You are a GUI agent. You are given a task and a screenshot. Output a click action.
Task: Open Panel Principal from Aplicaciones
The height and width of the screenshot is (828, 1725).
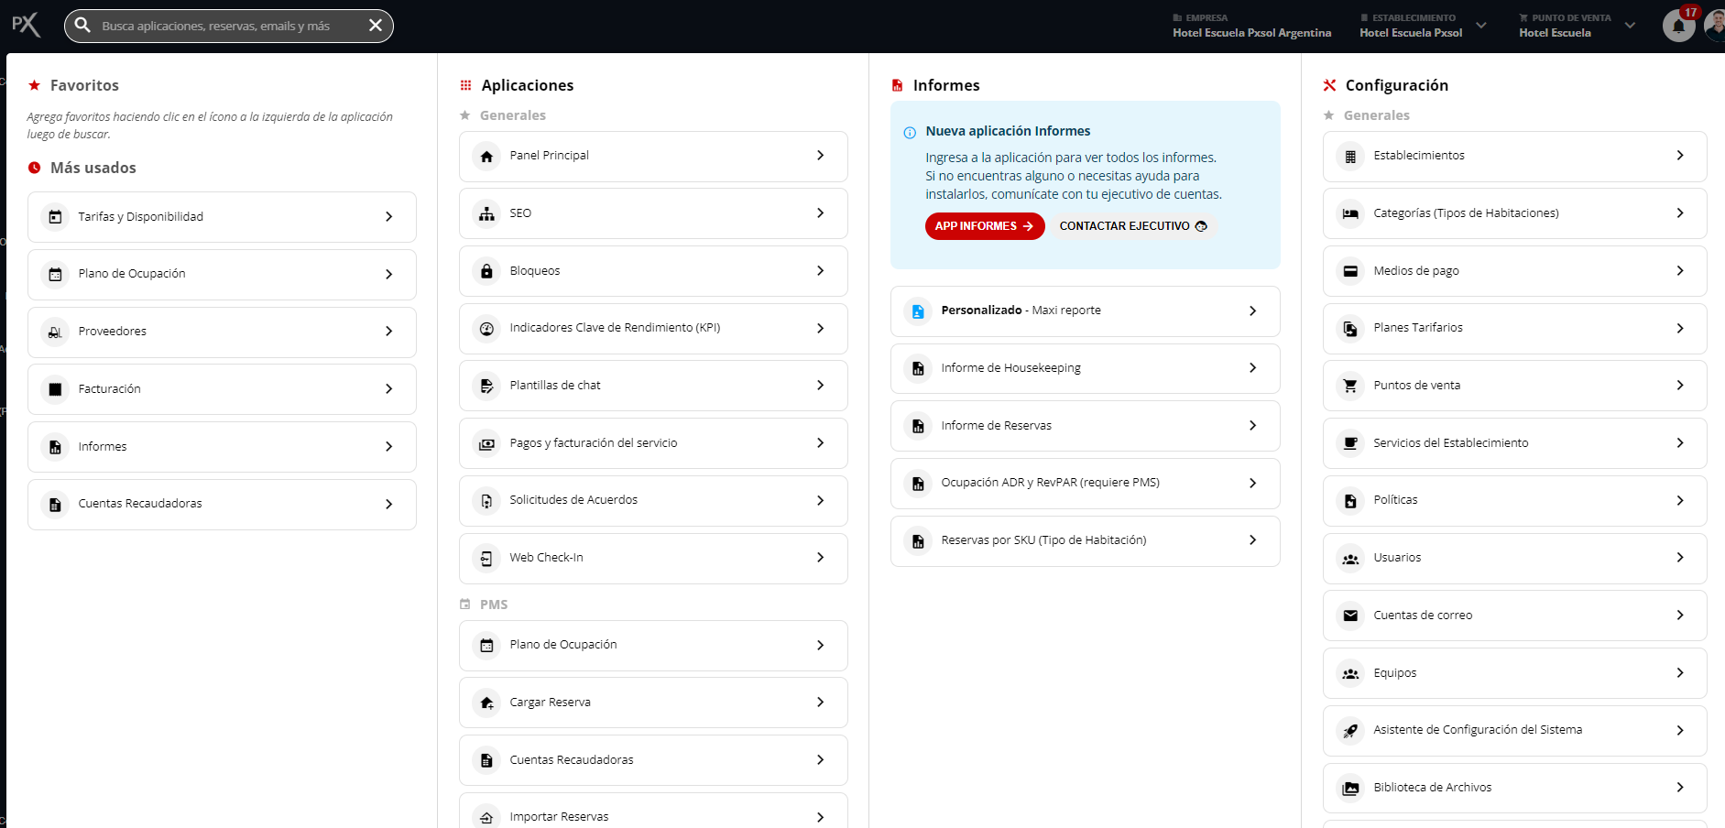[652, 156]
